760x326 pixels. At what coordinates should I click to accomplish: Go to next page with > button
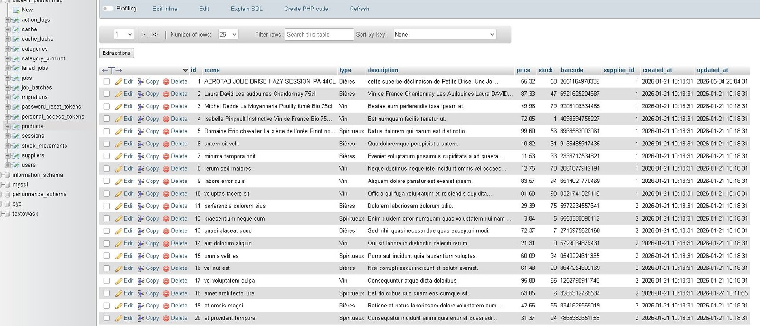click(x=143, y=34)
